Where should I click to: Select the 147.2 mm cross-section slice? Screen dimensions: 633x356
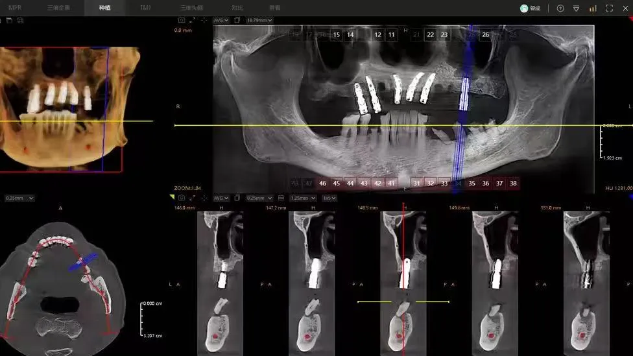(x=312, y=283)
